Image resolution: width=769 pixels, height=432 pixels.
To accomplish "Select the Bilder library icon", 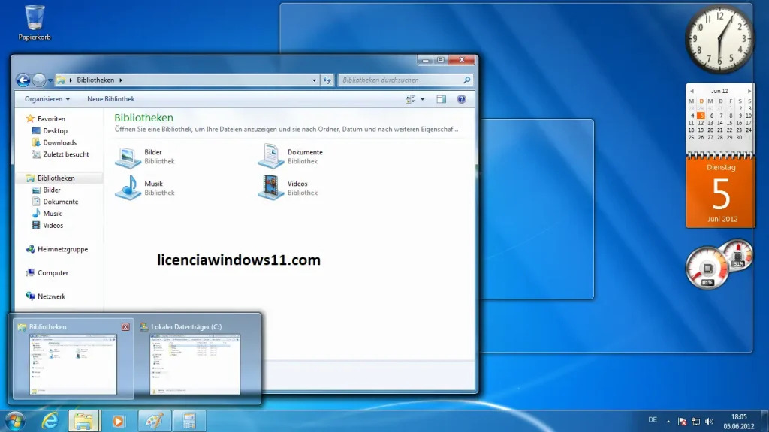I will pos(128,157).
